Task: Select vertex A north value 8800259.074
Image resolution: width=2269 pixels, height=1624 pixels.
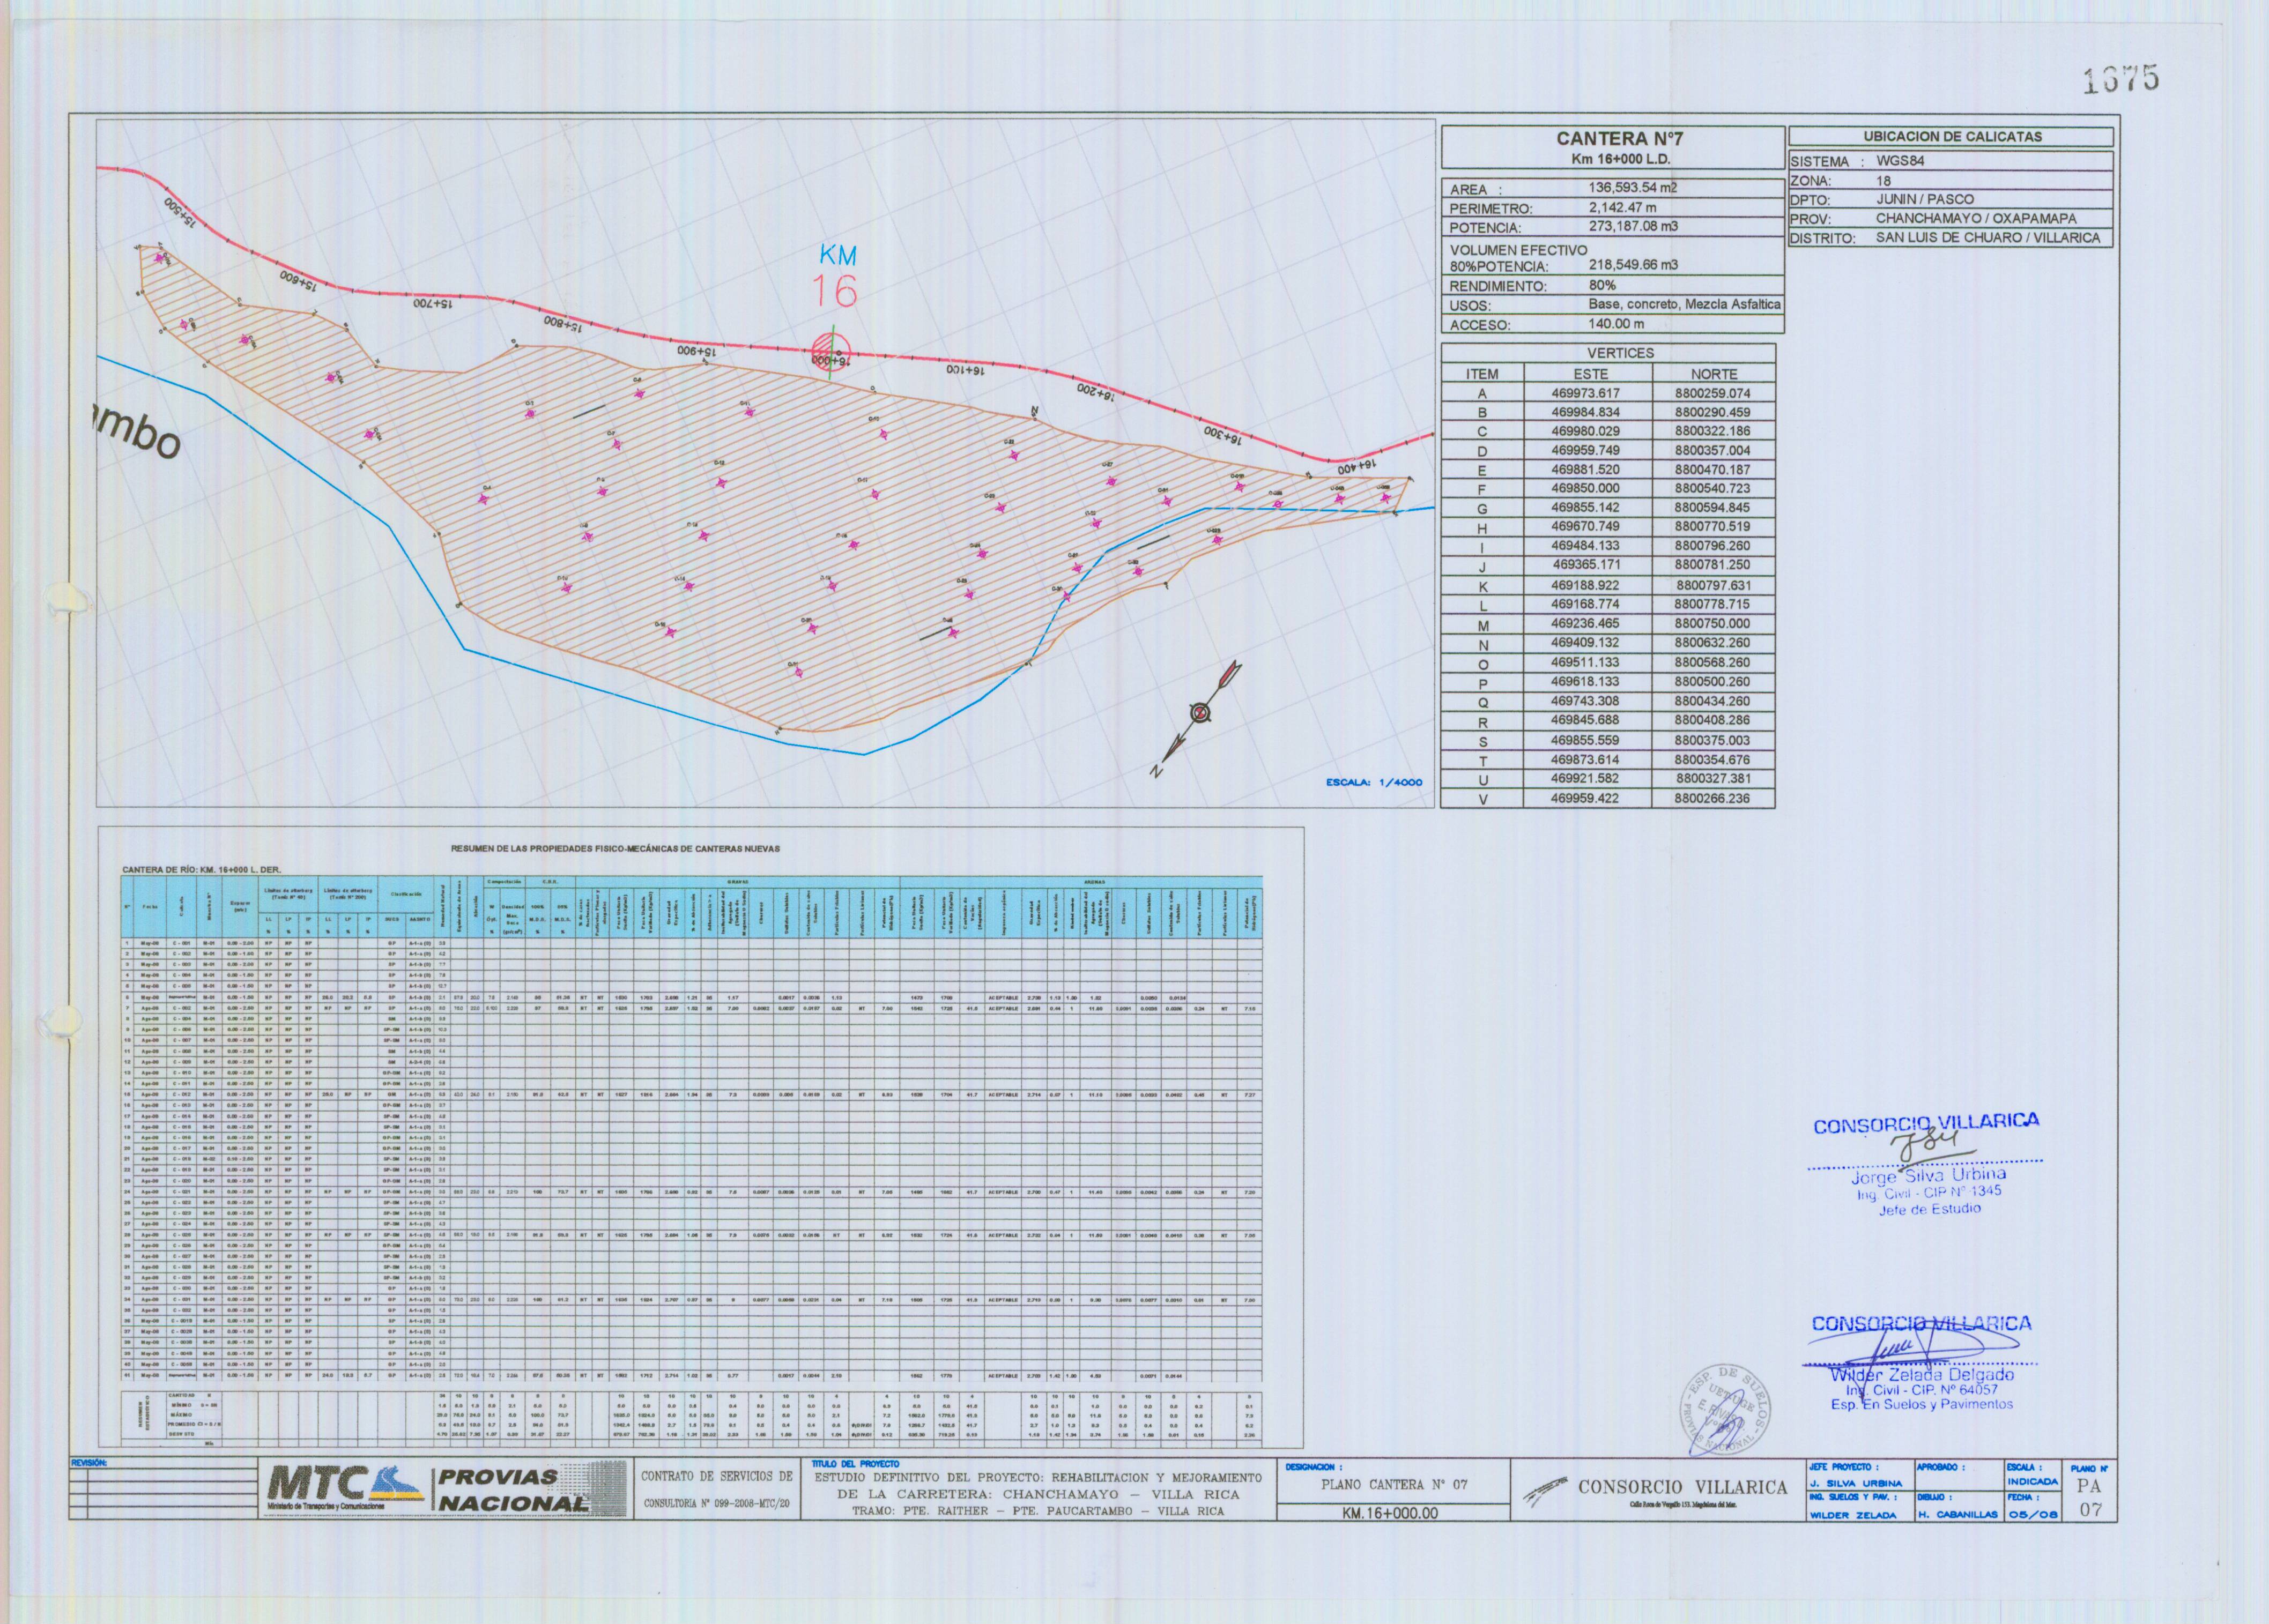Action: (x=1712, y=393)
